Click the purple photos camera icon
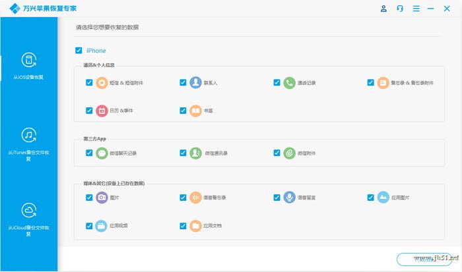The image size is (462, 272). [102, 198]
